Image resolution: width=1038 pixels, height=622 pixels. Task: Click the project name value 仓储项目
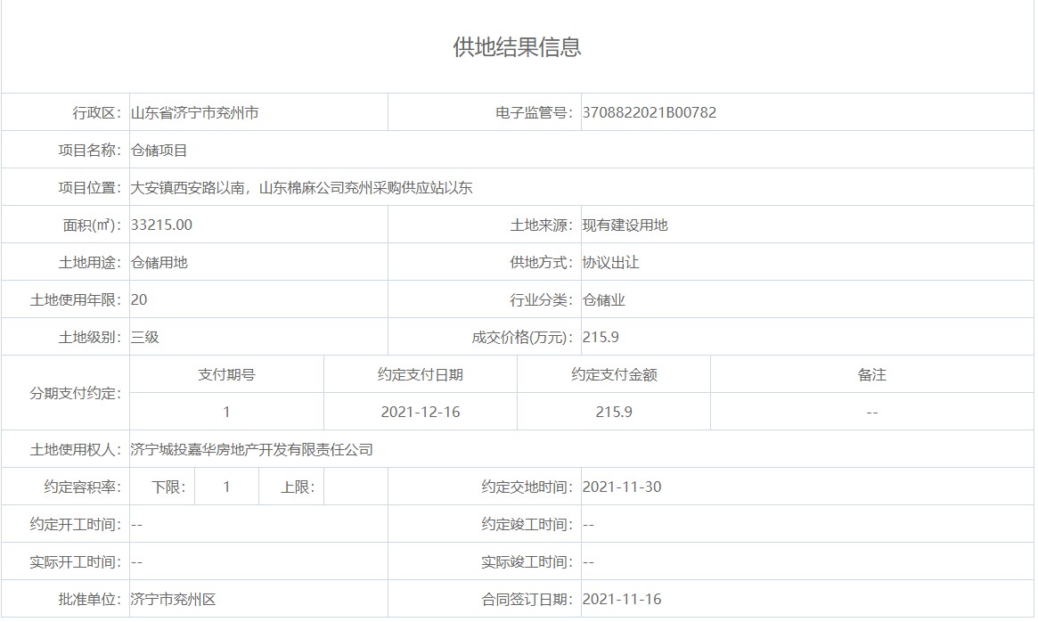tap(159, 151)
